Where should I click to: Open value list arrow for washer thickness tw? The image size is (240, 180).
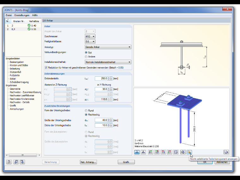click(x=111, y=125)
